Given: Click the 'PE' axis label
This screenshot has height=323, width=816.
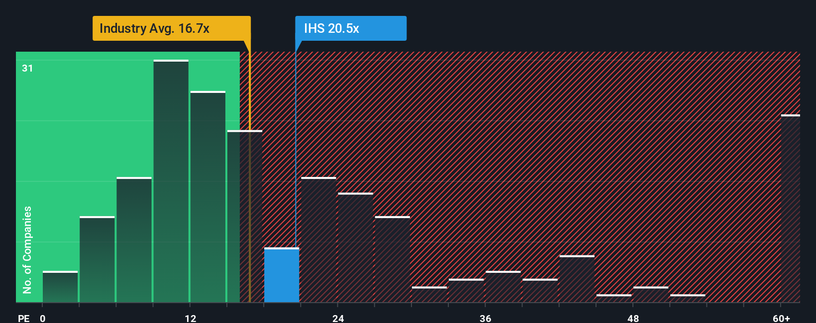Looking at the screenshot, I should [23, 319].
